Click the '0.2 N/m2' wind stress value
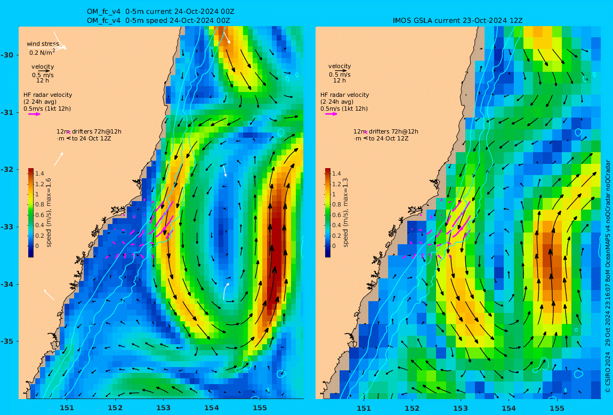This screenshot has height=415, width=613. tap(42, 52)
